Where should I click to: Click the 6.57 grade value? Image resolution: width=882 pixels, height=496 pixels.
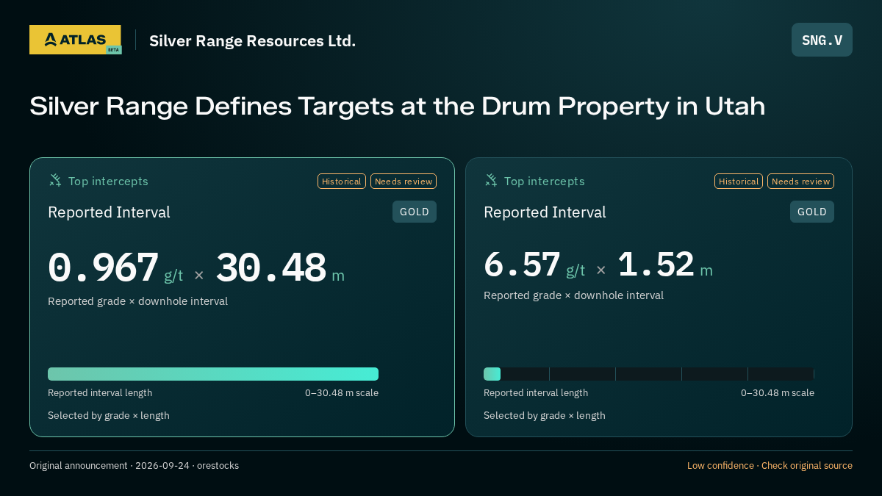pyautogui.click(x=522, y=265)
